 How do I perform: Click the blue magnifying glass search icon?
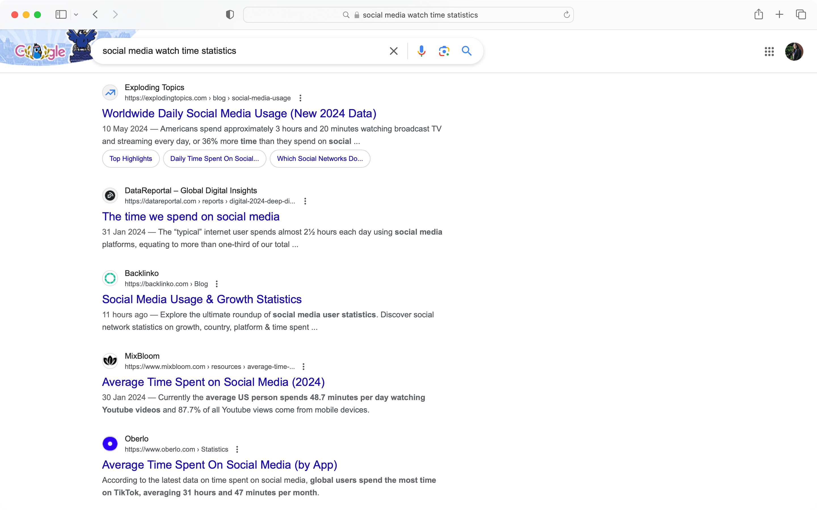pyautogui.click(x=467, y=51)
